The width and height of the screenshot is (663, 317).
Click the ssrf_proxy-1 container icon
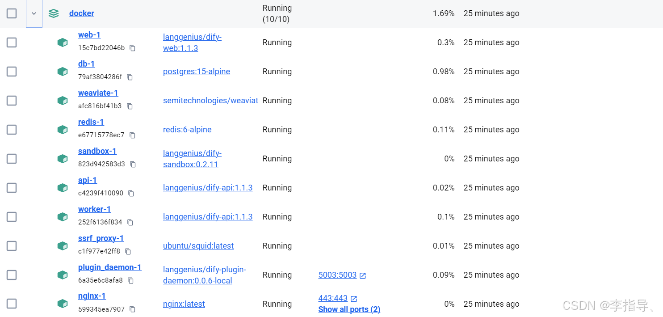coord(63,246)
